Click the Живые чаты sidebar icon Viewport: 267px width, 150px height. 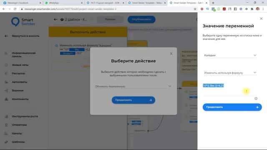tap(6, 65)
